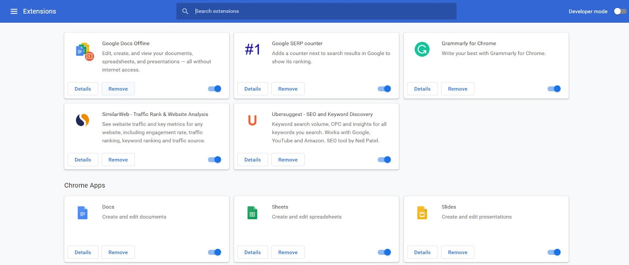Click the Slides app icon
The height and width of the screenshot is (265, 629).
point(422,213)
